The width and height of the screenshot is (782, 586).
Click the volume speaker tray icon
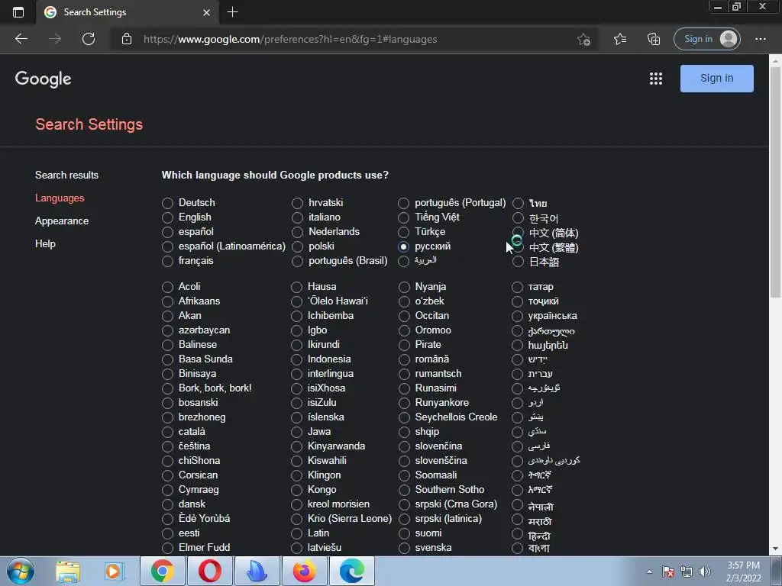[x=705, y=572]
